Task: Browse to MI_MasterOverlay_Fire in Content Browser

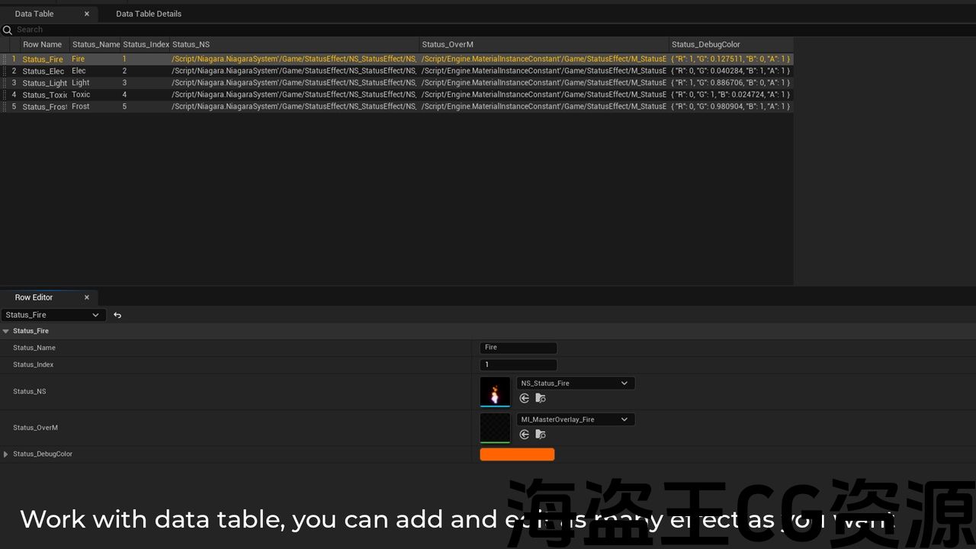Action: click(541, 435)
